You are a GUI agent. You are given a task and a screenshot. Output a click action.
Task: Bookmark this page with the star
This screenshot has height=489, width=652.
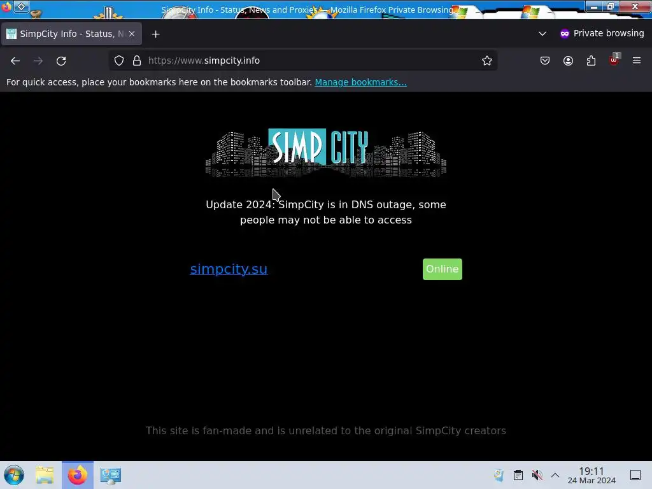coord(487,60)
